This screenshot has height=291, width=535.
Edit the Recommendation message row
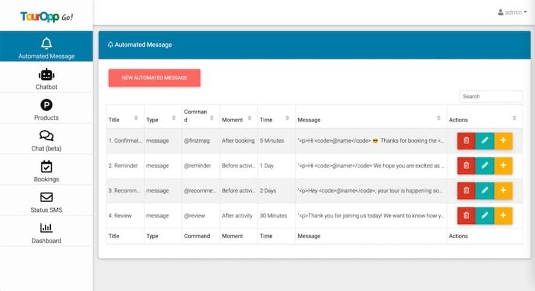point(485,191)
